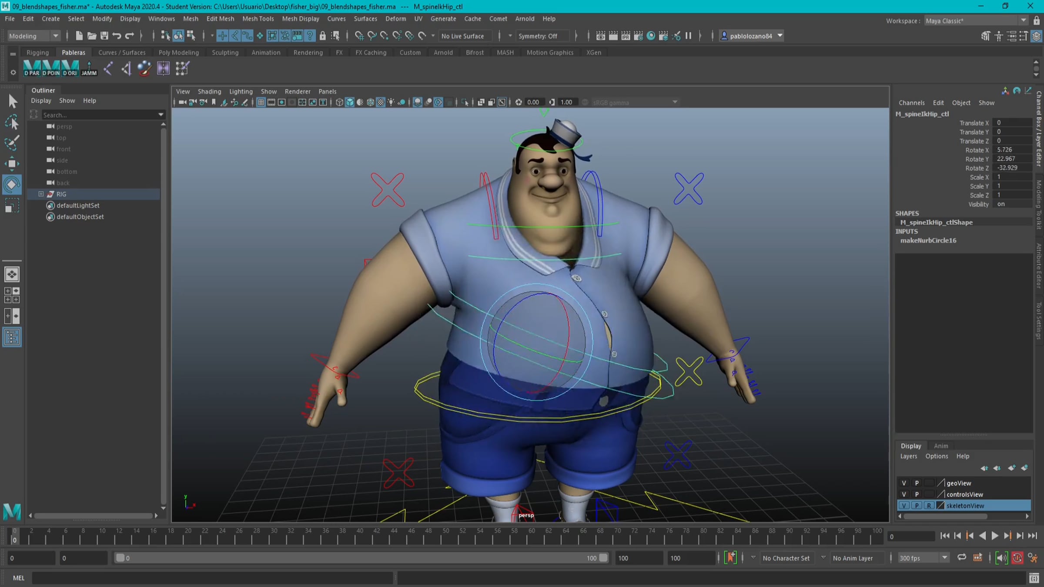Click the JAMM shelf button
This screenshot has height=587, width=1044.
[x=89, y=68]
